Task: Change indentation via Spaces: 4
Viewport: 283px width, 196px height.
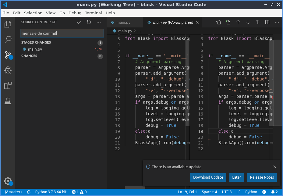Action: point(209,192)
